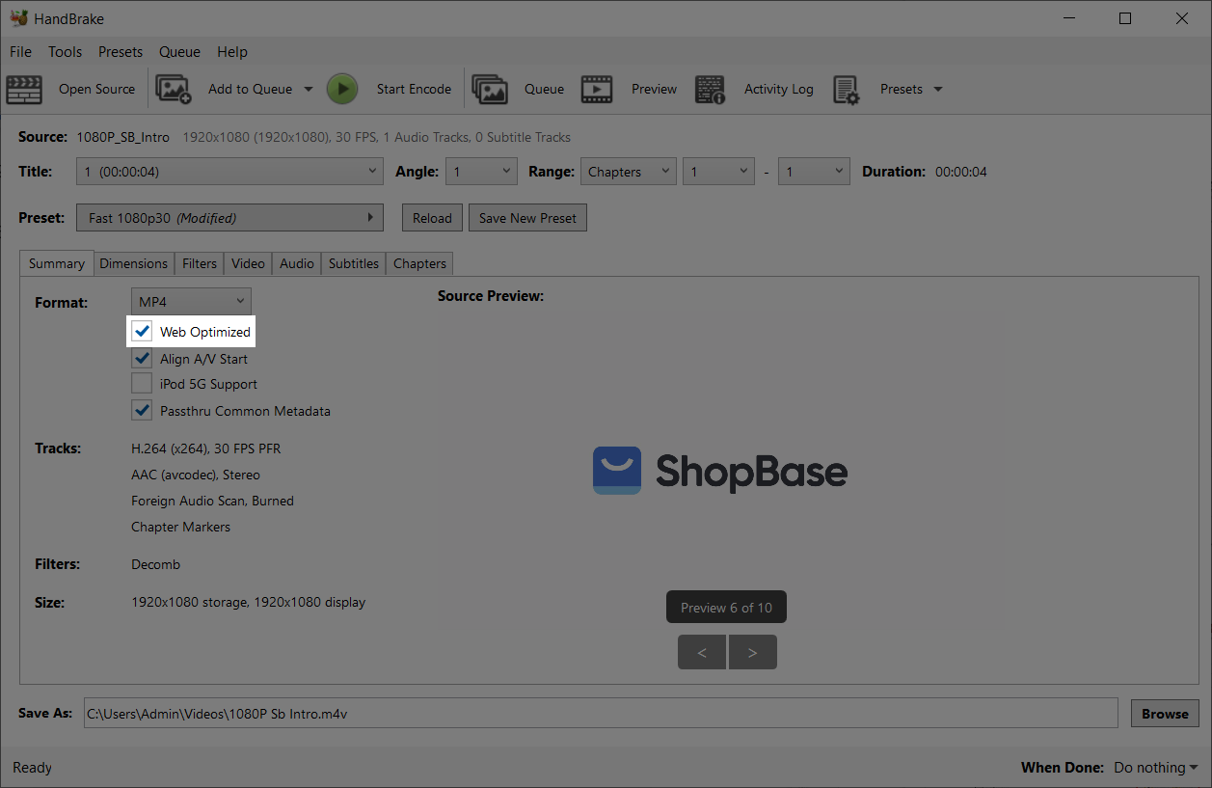
Task: Click the ShopBase source preview image
Action: pos(720,471)
